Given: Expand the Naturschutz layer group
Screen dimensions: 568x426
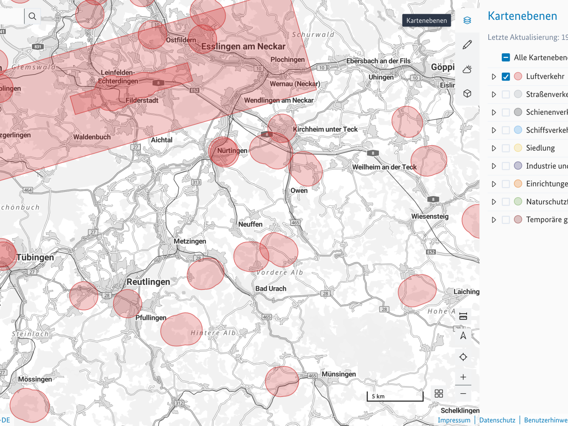Looking at the screenshot, I should point(494,202).
